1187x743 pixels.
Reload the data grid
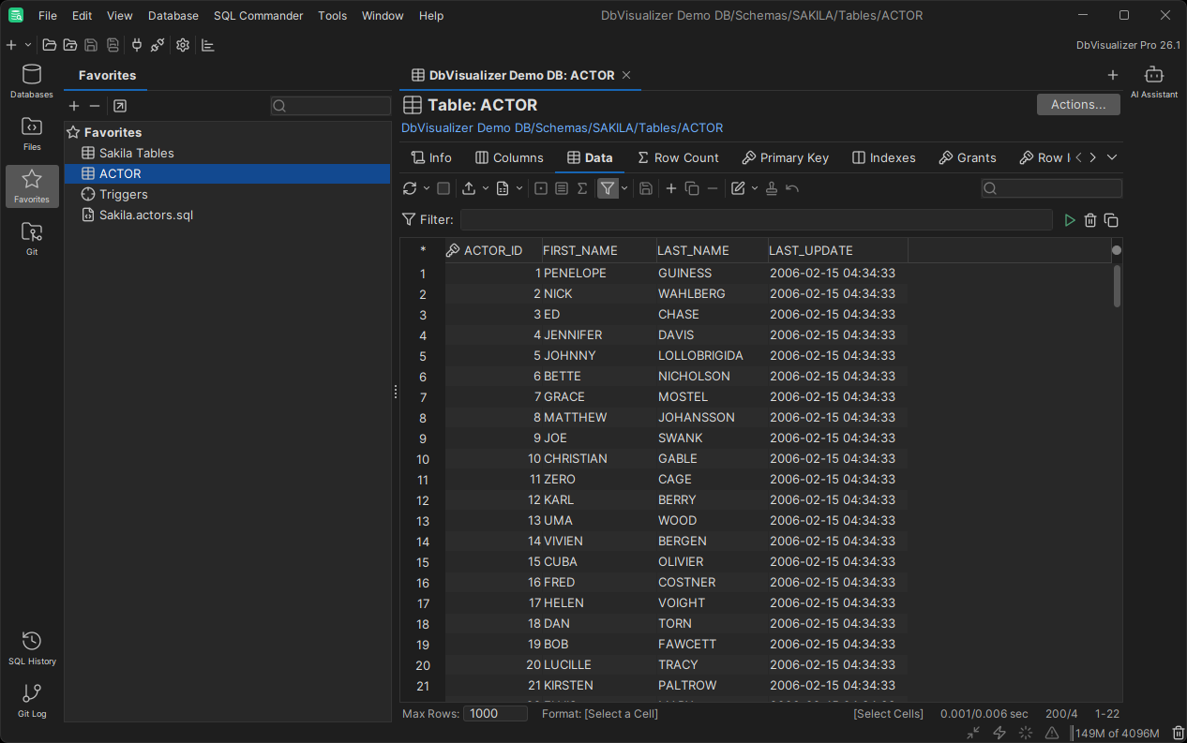410,188
